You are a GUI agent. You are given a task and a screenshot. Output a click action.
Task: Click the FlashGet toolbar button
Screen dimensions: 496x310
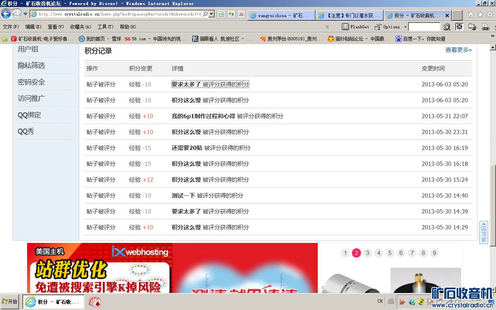click(x=356, y=27)
